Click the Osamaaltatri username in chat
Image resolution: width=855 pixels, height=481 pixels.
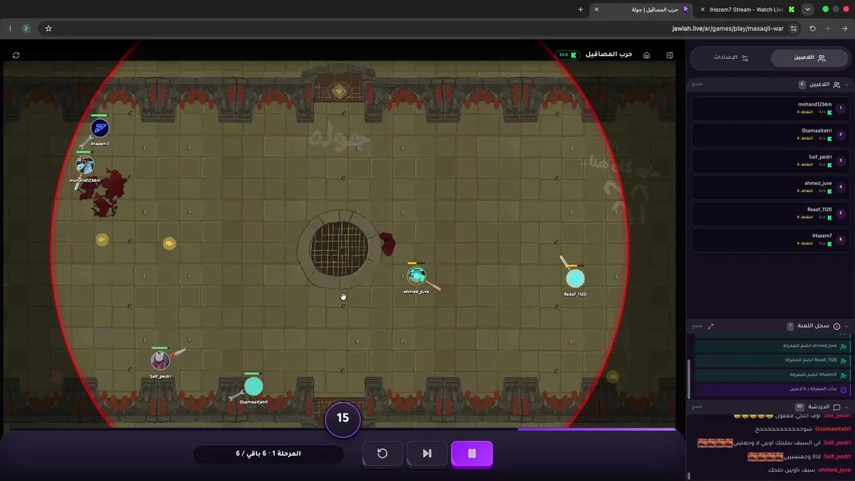point(833,429)
